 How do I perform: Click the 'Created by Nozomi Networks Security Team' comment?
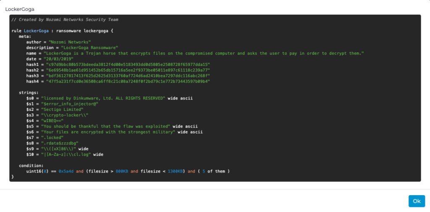pos(65,20)
